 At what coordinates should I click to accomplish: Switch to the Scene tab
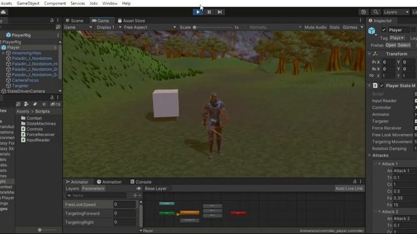74,21
